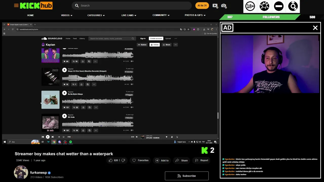Dislike the video with thumbs down icon
The width and height of the screenshot is (324, 182).
[x=123, y=160]
